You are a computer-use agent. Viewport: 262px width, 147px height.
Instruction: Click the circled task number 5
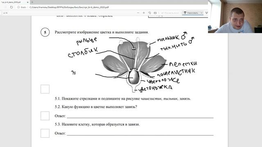(45, 32)
